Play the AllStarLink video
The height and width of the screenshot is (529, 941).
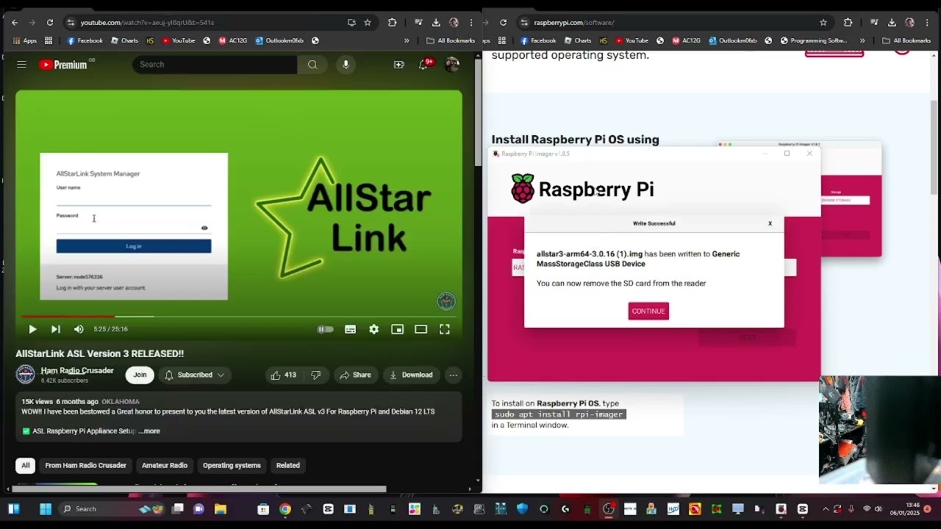coord(32,329)
